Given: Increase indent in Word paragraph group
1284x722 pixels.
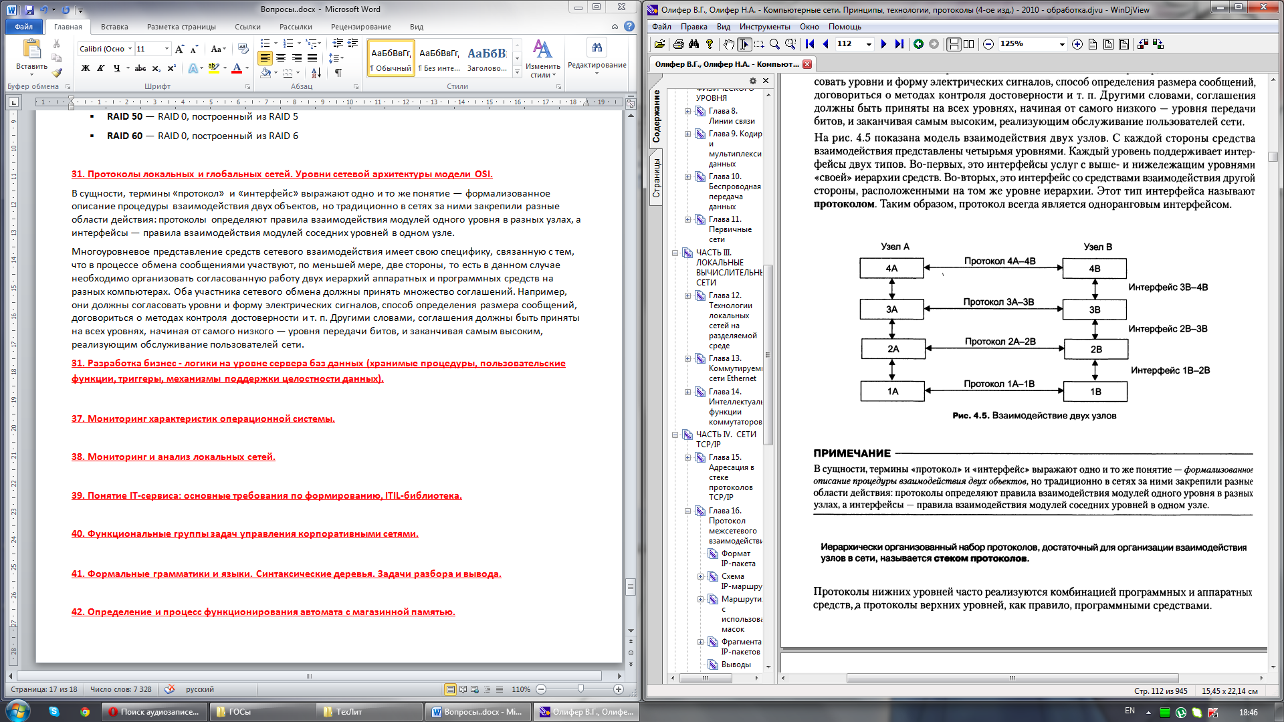Looking at the screenshot, I should pos(353,43).
